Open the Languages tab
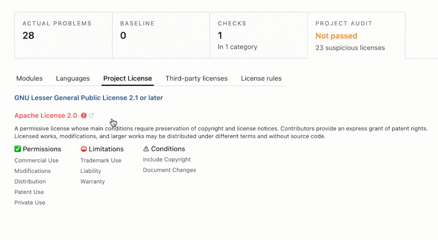Screen dimensions: 438x240 [73, 78]
